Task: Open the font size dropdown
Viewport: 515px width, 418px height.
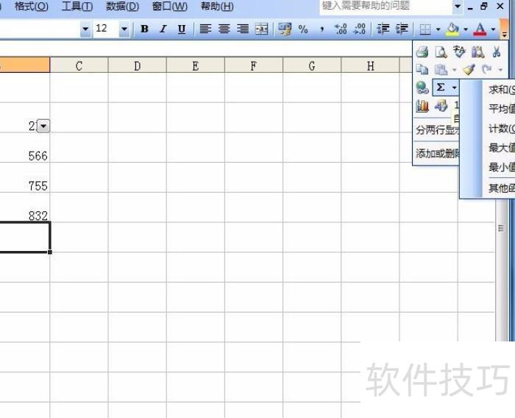Action: click(x=124, y=29)
